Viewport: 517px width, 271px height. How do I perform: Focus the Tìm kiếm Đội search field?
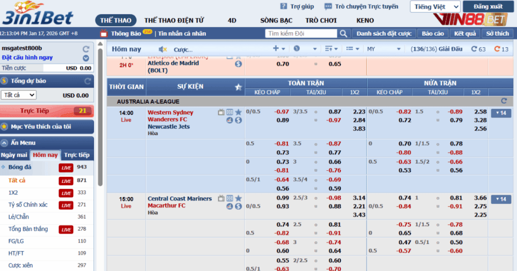(301, 34)
